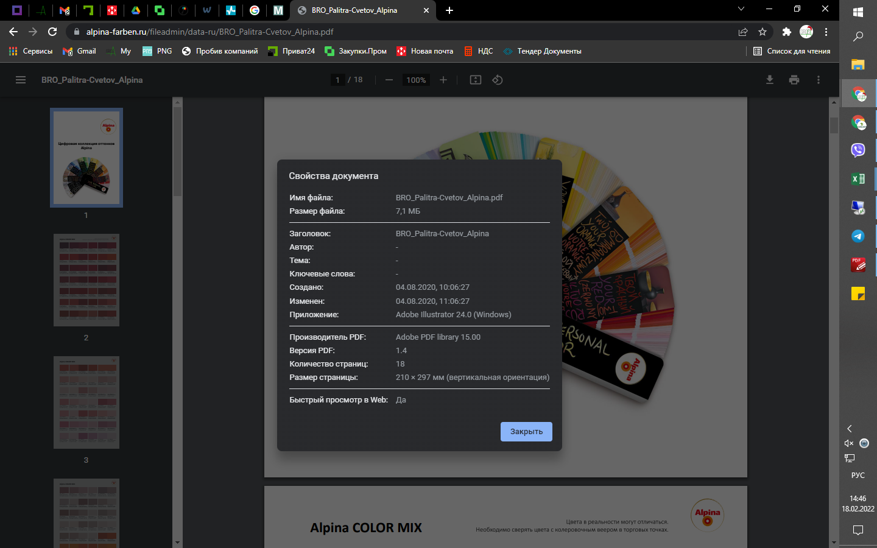Open the Chrome three-dot menu
Image resolution: width=877 pixels, height=548 pixels.
826,32
